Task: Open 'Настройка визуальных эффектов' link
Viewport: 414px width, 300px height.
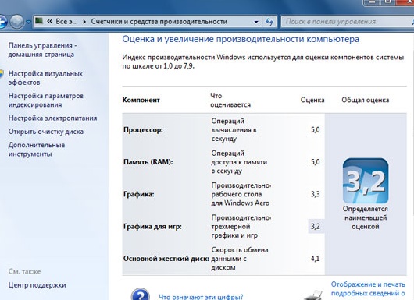Action: (x=45, y=78)
